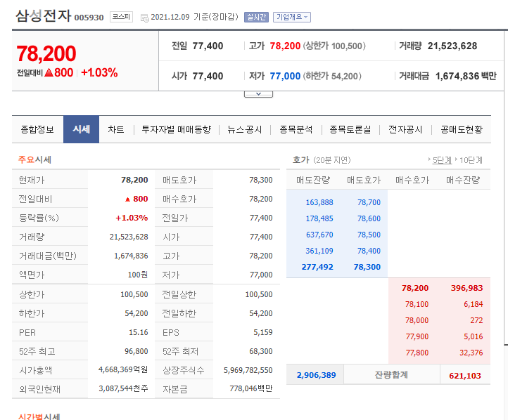
Task: Click bid price 77,900
Action: [417, 336]
